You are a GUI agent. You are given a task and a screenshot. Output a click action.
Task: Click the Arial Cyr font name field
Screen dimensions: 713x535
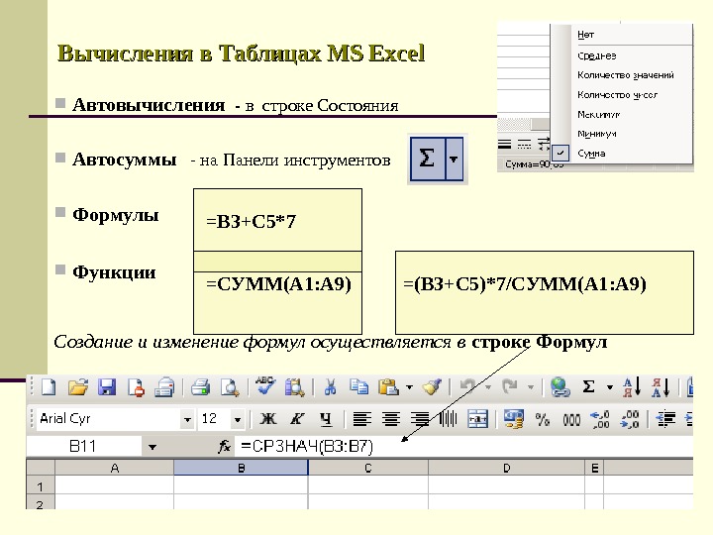point(106,419)
